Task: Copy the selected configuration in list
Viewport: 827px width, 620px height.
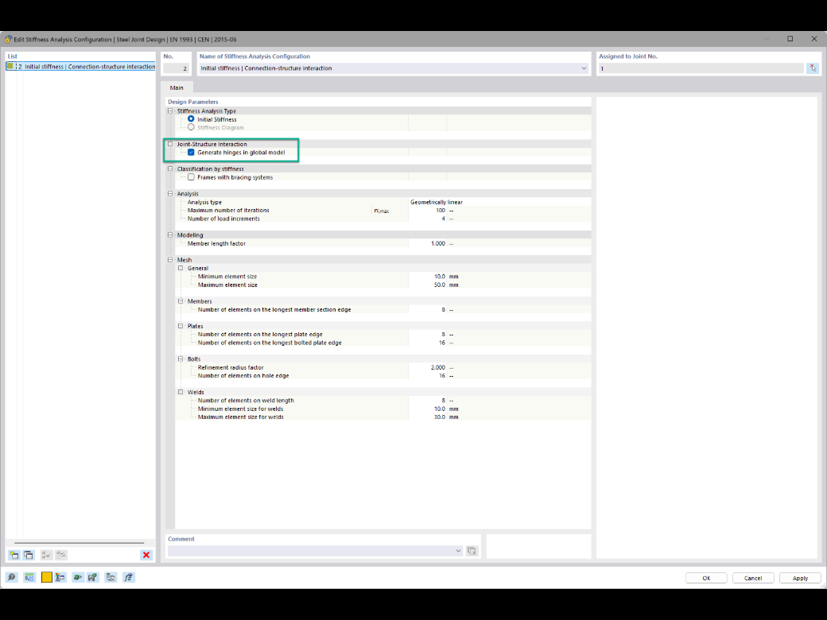Action: tap(29, 555)
